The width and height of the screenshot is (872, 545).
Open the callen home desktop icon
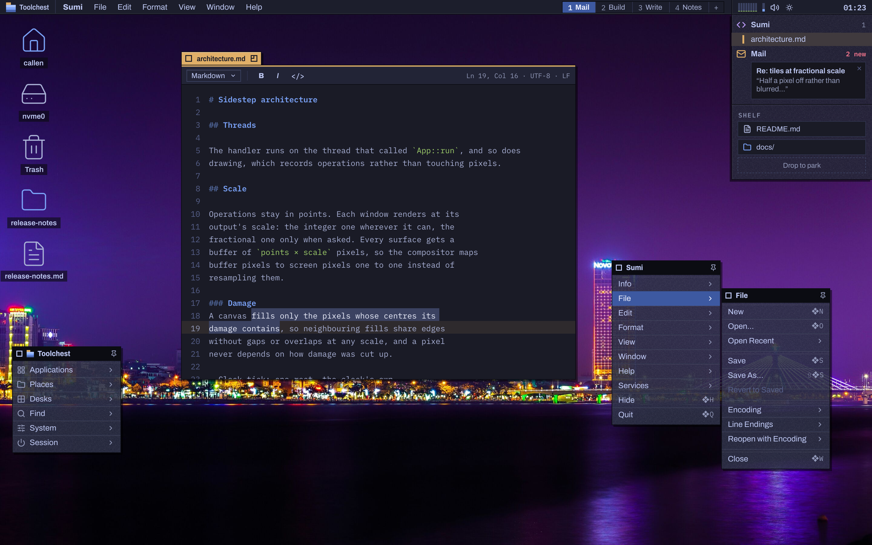point(34,47)
